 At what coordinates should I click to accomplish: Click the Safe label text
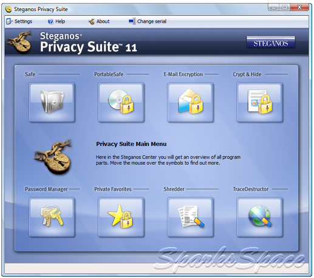[30, 74]
